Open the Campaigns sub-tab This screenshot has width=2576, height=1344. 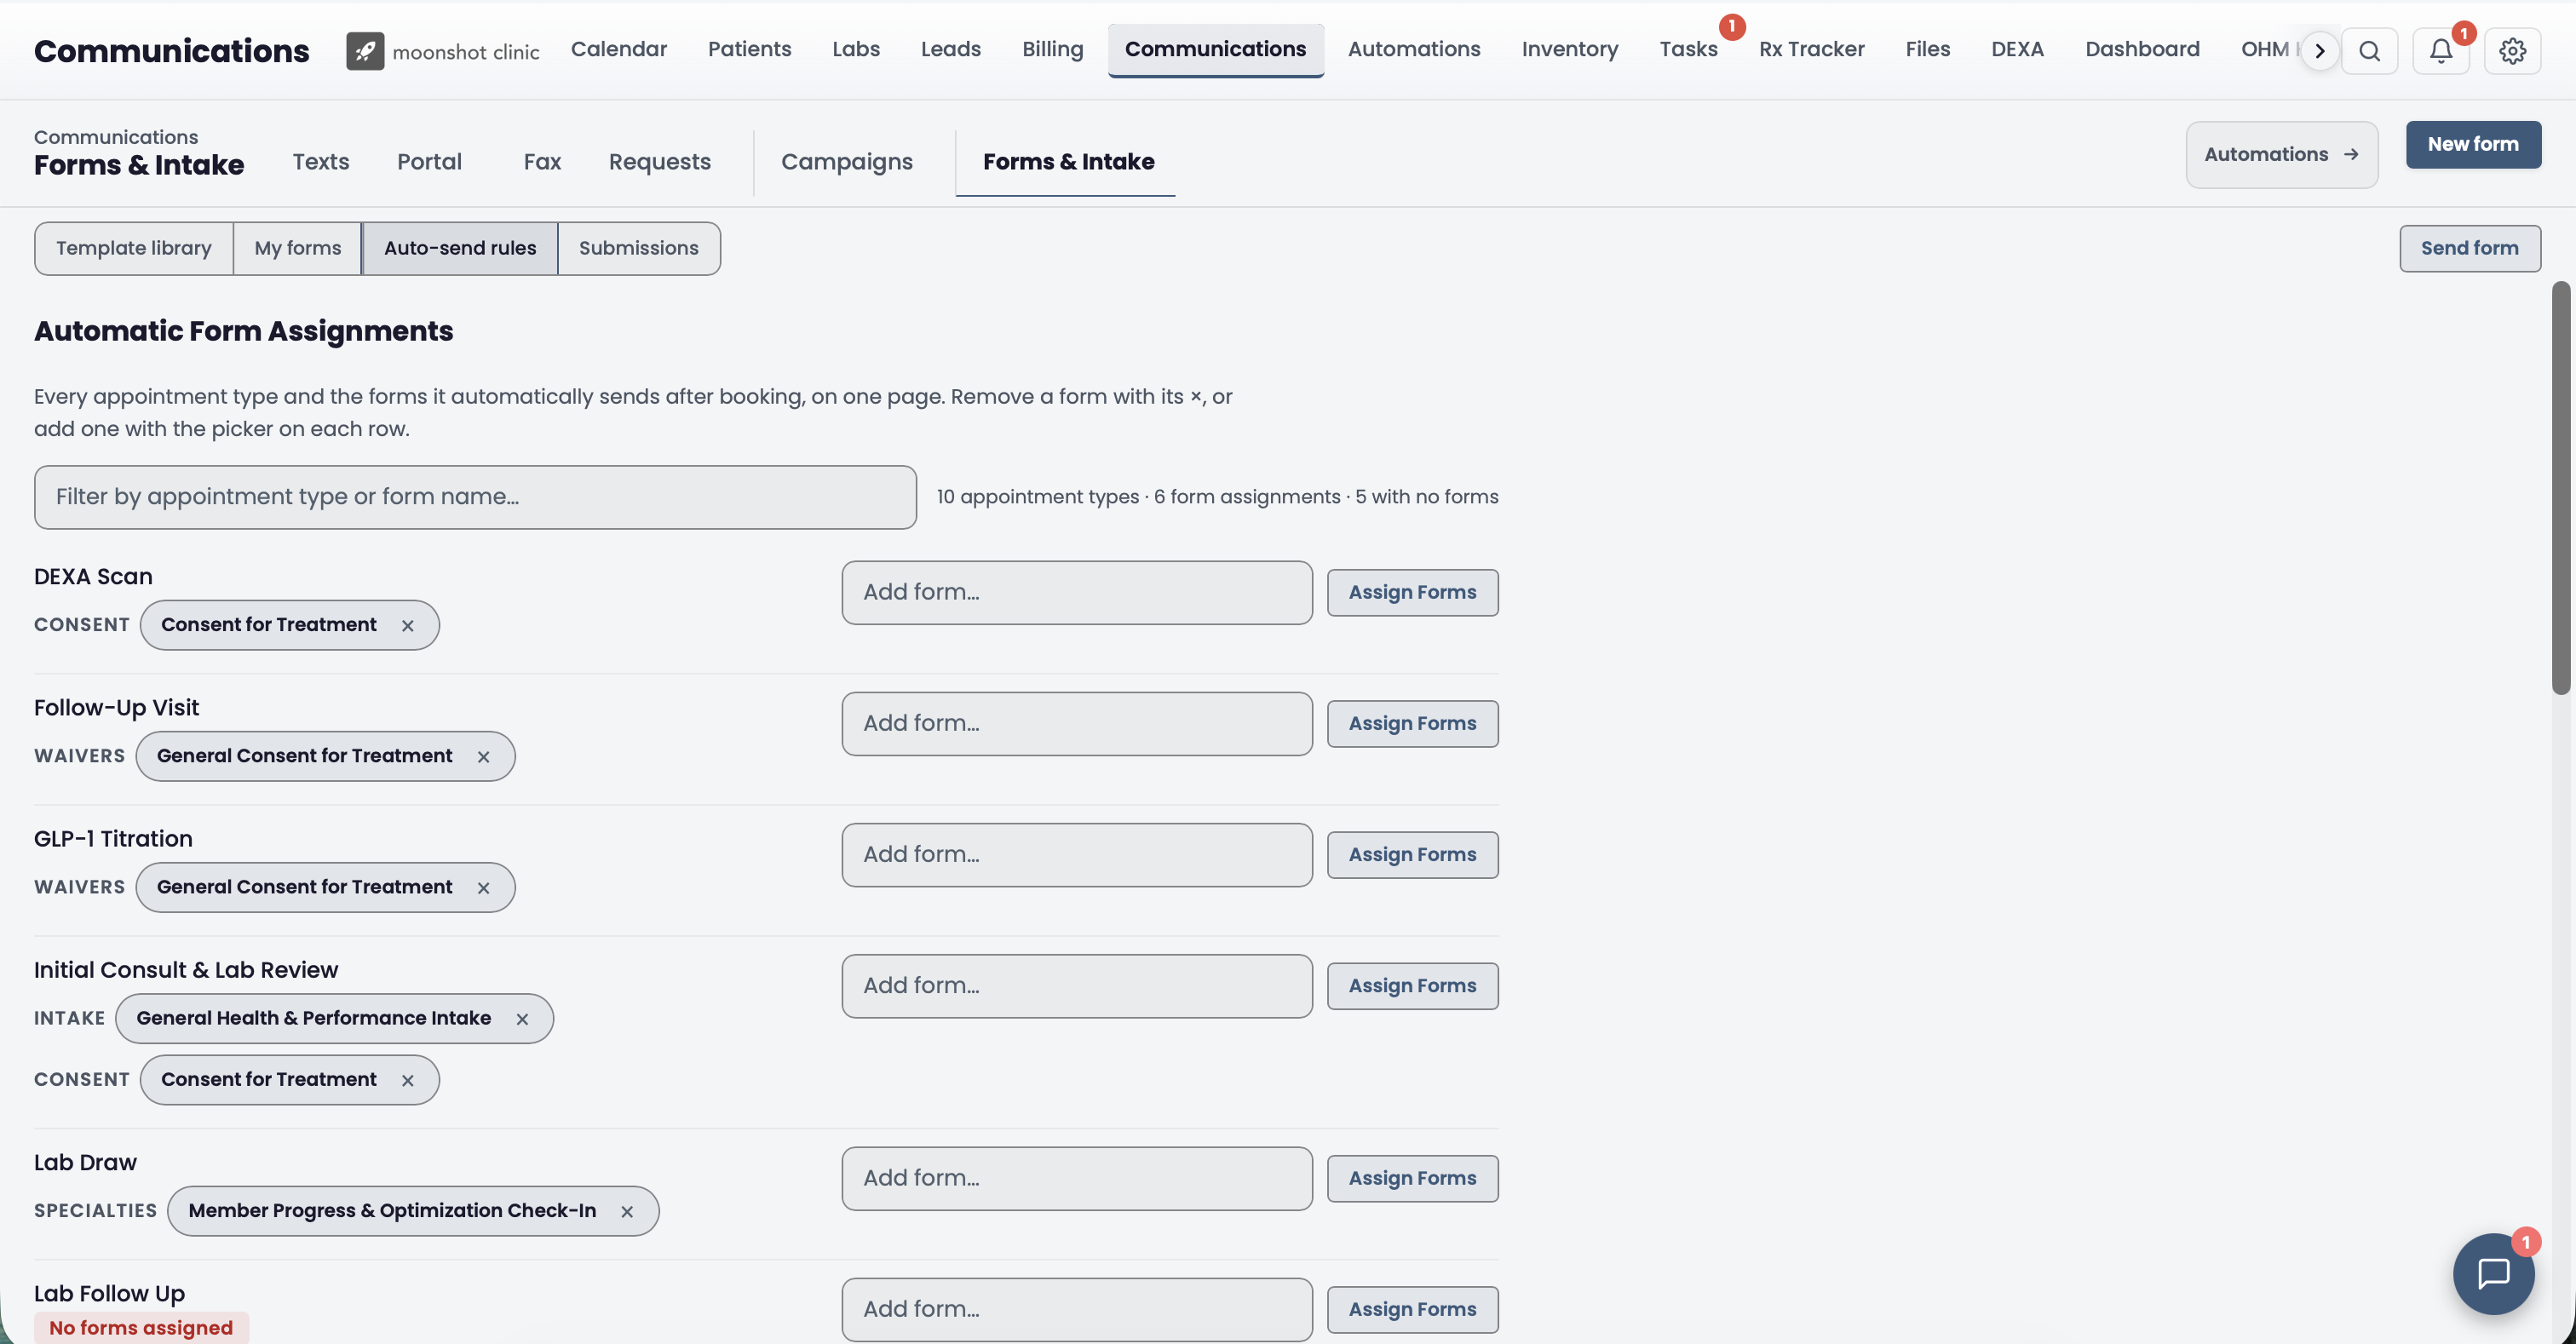[847, 162]
